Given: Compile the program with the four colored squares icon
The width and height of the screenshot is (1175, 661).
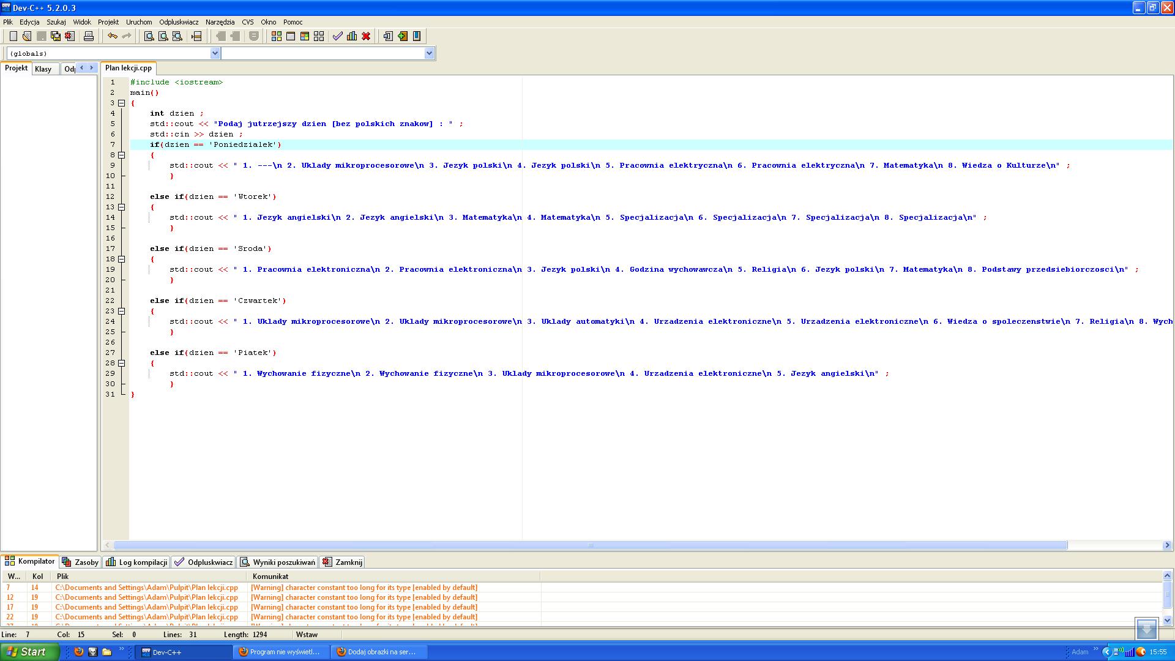Looking at the screenshot, I should [277, 36].
